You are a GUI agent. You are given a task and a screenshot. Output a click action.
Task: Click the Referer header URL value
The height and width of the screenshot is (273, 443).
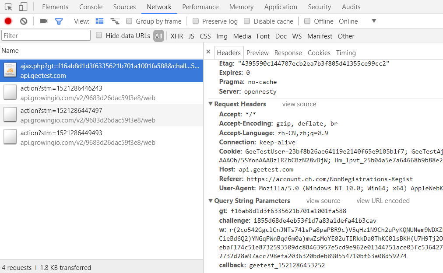click(x=330, y=179)
